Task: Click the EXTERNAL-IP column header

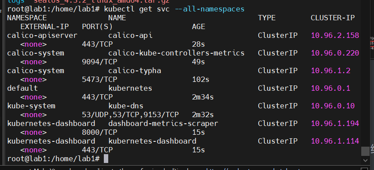Action: tap(44, 26)
